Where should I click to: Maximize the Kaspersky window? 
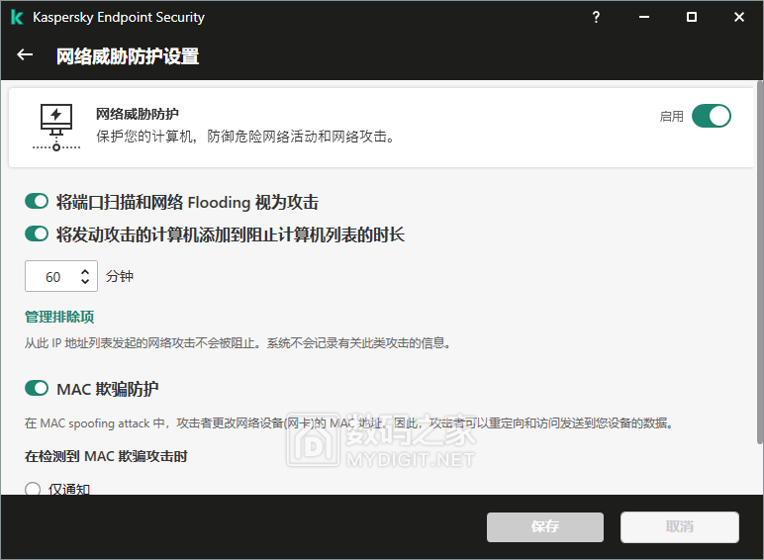click(x=692, y=17)
